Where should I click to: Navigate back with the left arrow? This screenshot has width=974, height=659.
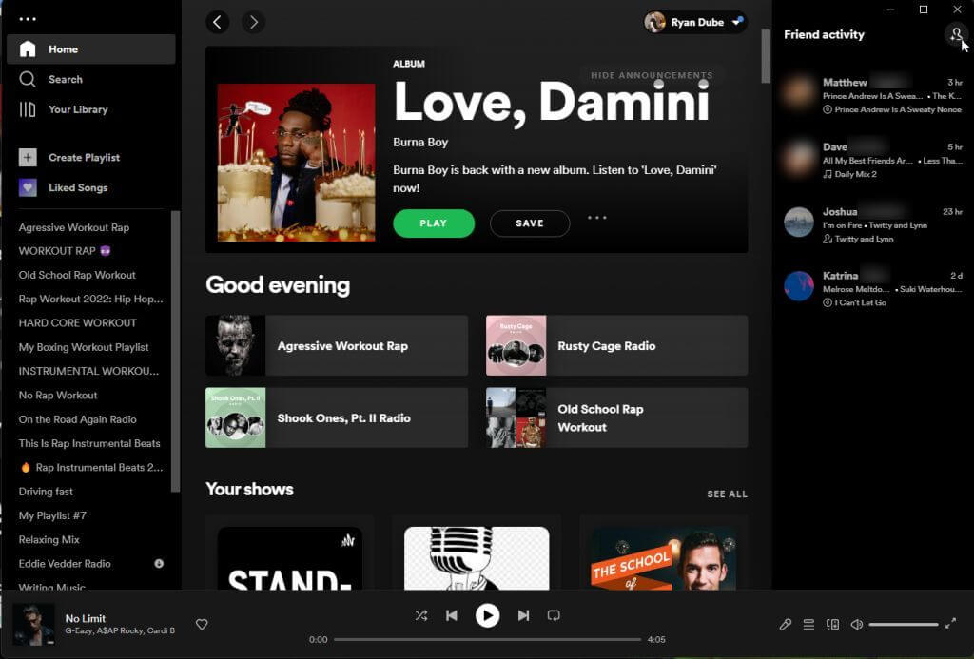click(218, 23)
